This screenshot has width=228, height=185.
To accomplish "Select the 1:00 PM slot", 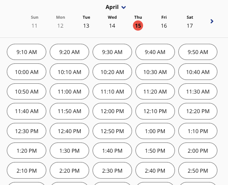I will tap(155, 131).
